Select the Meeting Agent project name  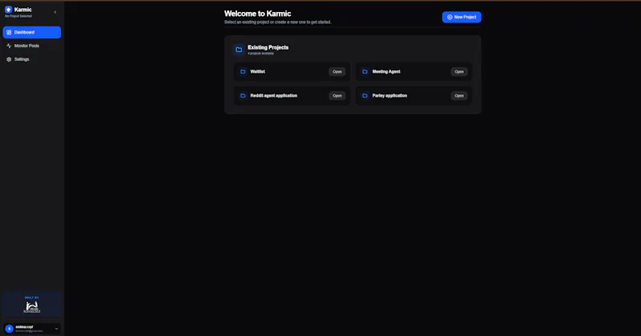[x=386, y=71]
